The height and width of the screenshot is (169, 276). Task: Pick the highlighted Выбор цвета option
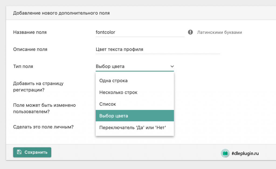[135, 116]
